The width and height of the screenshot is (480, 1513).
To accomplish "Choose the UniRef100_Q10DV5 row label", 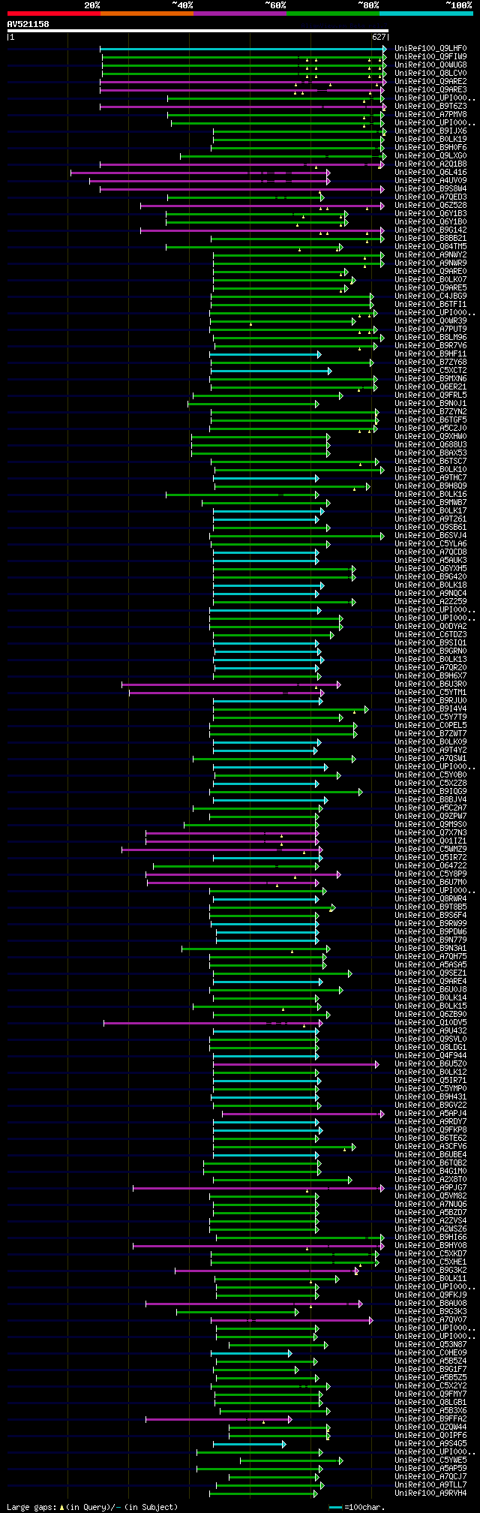I will (430, 1023).
